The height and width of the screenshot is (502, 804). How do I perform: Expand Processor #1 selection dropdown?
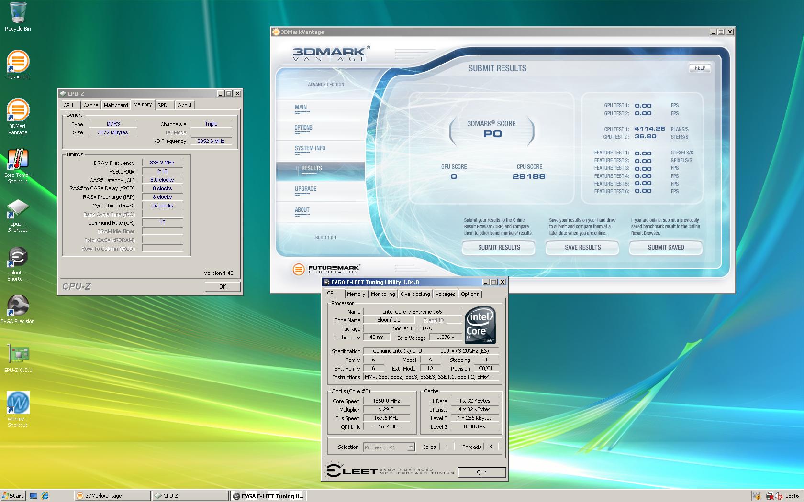(x=411, y=447)
